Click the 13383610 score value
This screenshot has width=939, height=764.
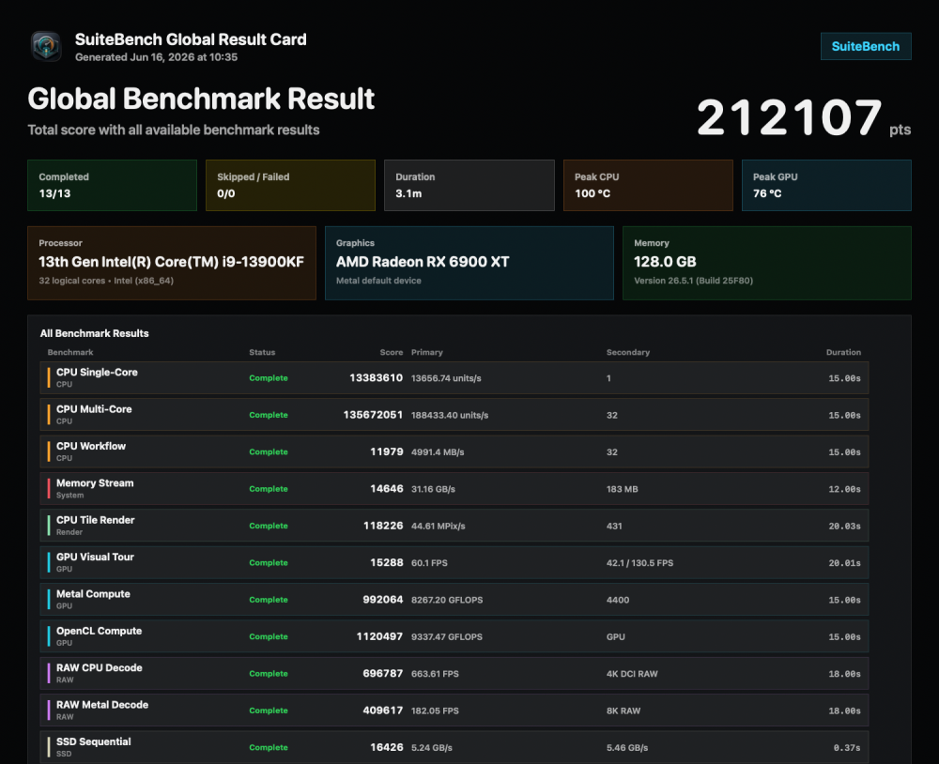click(x=377, y=378)
